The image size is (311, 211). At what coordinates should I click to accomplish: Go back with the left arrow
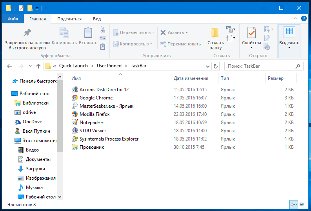pyautogui.click(x=9, y=66)
